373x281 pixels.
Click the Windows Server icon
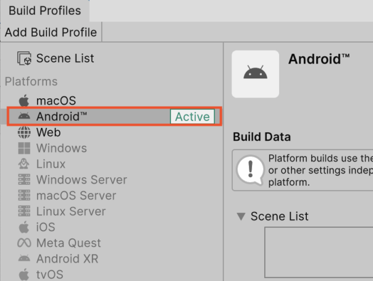tap(24, 180)
